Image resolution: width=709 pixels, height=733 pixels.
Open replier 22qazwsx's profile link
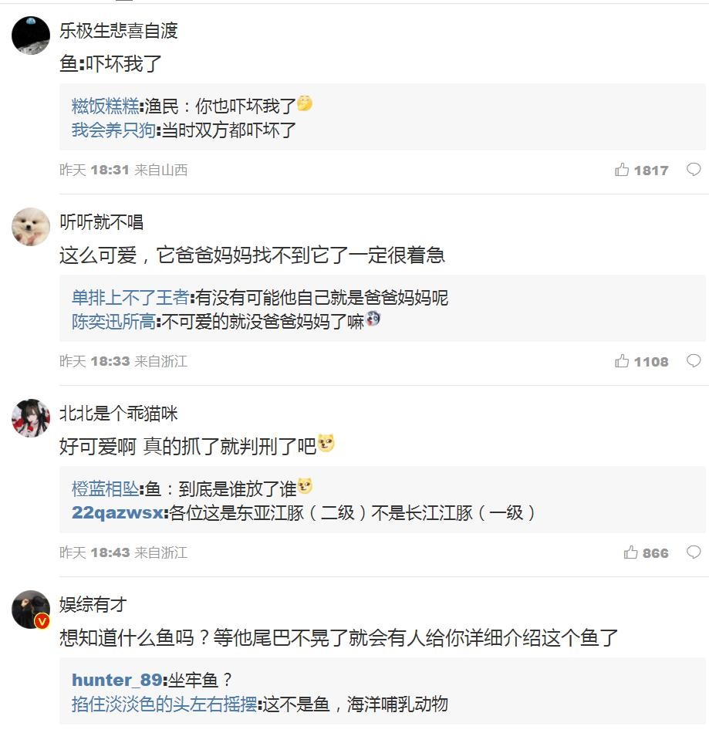coord(117,512)
